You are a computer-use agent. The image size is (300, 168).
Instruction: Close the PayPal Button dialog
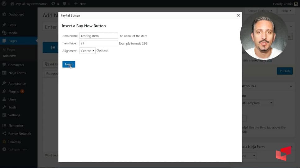(x=238, y=15)
